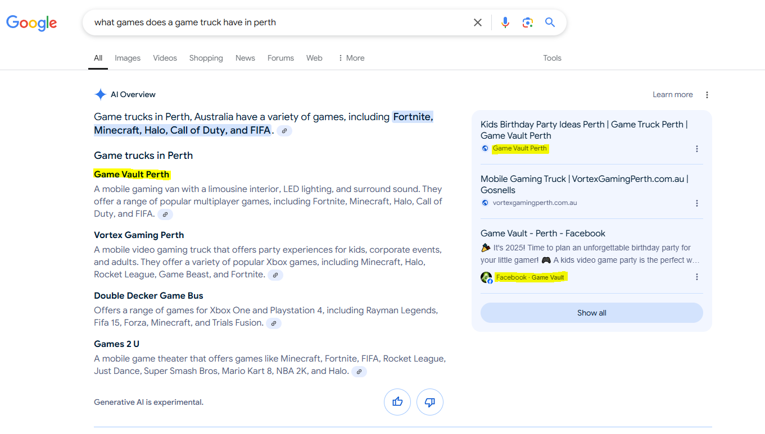Click the Generative AI is experimental notice
The width and height of the screenshot is (765, 434).
pyautogui.click(x=148, y=402)
